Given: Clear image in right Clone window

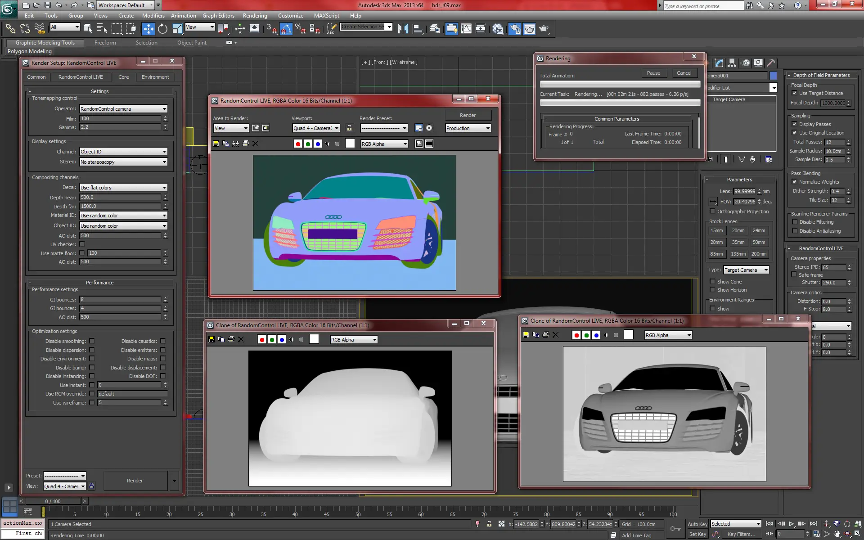Looking at the screenshot, I should [555, 335].
